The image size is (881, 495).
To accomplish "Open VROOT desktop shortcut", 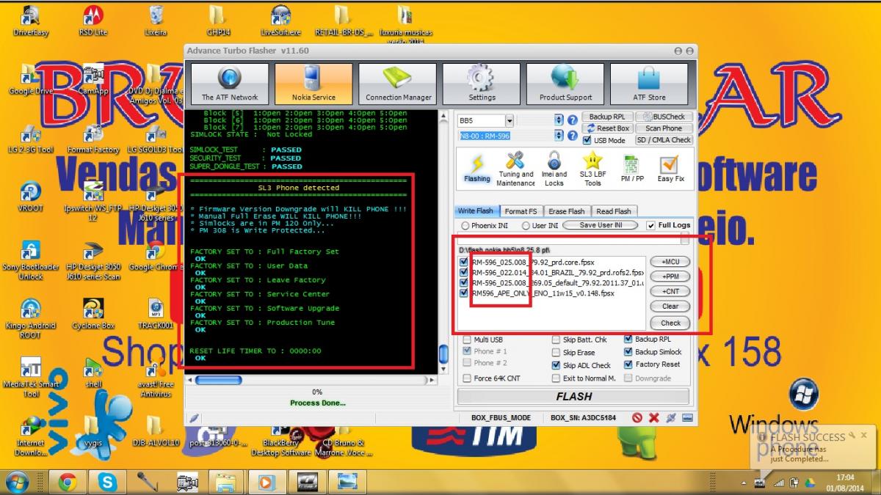I will (31, 197).
